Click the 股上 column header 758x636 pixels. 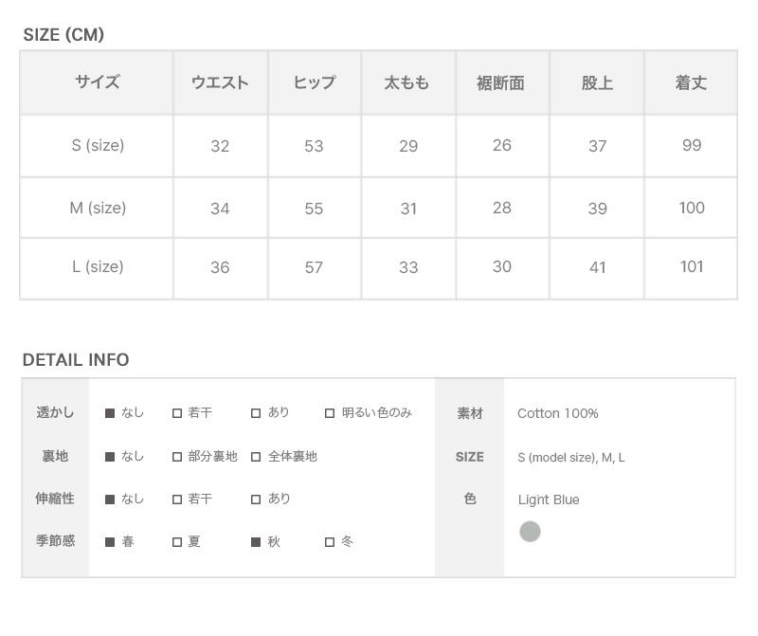(x=597, y=83)
